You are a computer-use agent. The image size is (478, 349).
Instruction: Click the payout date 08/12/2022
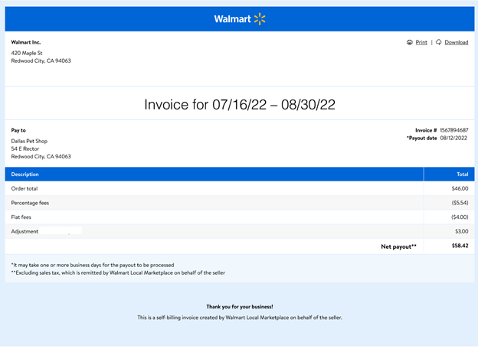[453, 138]
